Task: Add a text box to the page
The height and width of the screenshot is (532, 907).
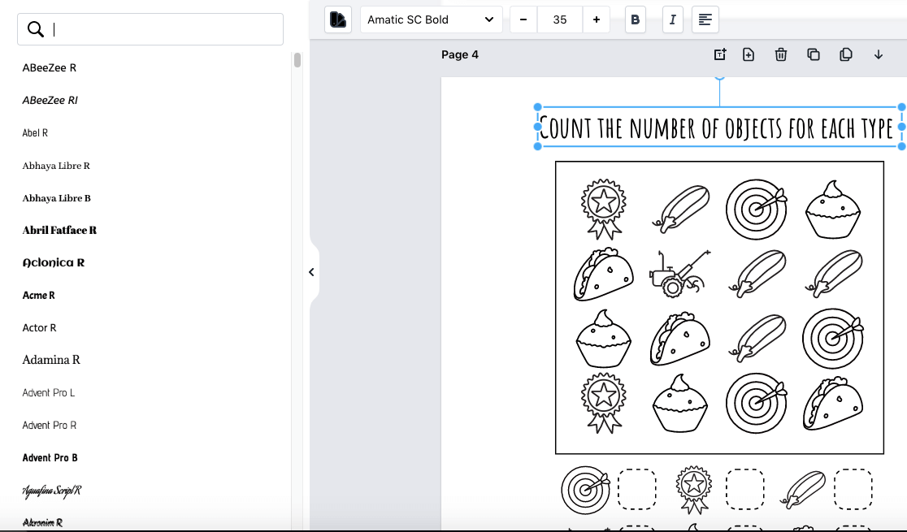Action: tap(719, 54)
